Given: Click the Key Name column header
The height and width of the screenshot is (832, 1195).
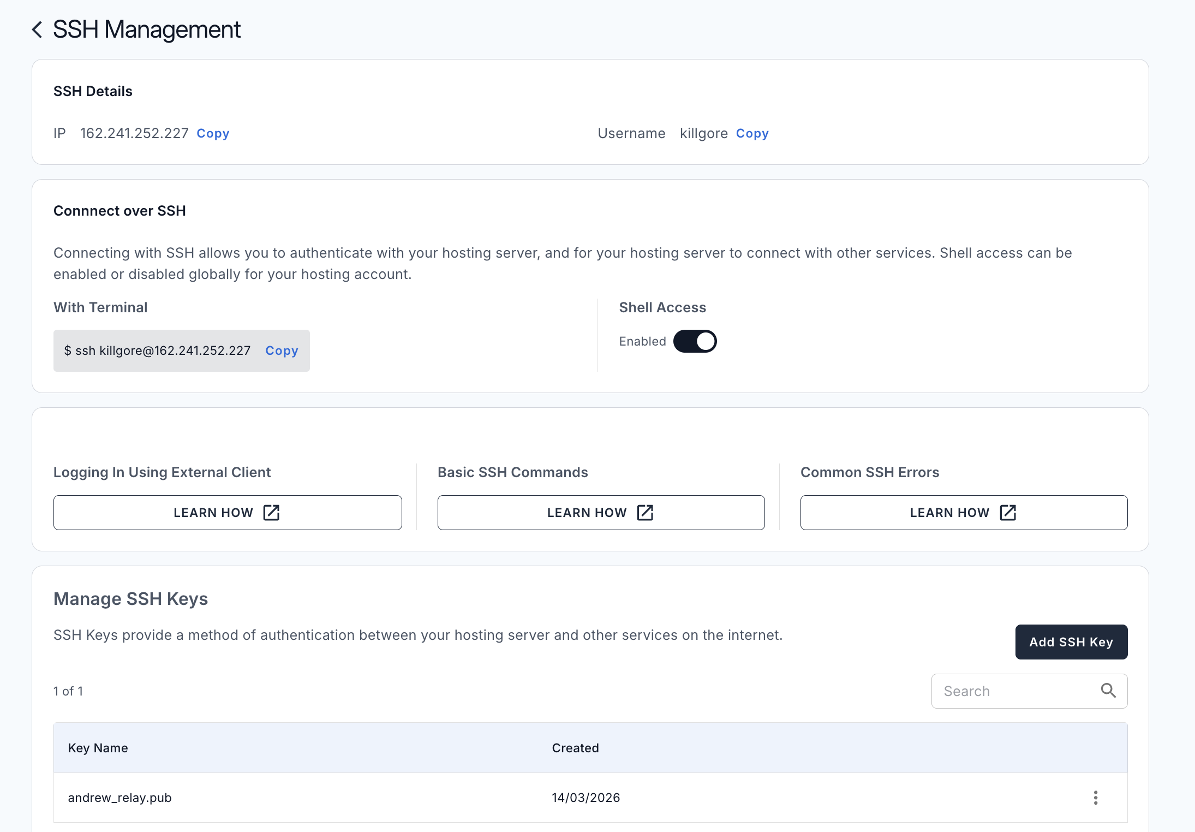Looking at the screenshot, I should coord(98,748).
